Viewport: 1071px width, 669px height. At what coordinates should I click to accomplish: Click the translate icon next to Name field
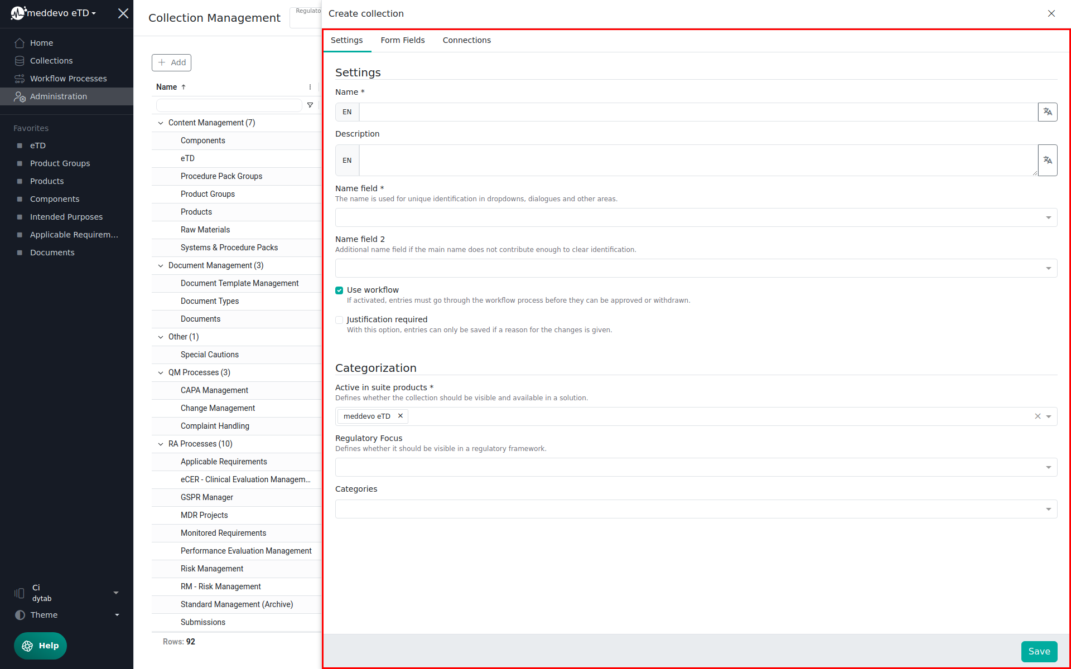coord(1048,112)
